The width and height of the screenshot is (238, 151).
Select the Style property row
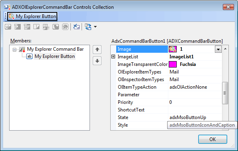tap(142, 125)
